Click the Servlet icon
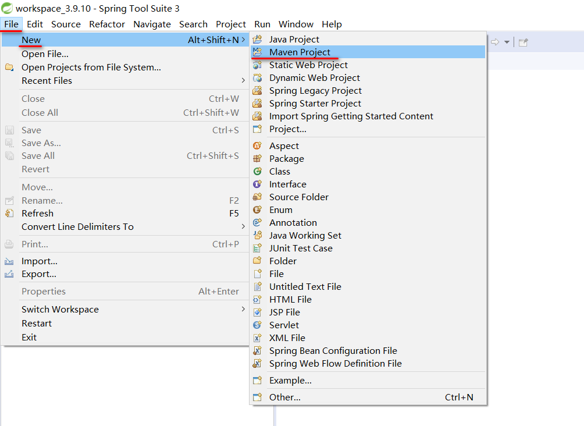Image resolution: width=584 pixels, height=426 pixels. point(257,325)
